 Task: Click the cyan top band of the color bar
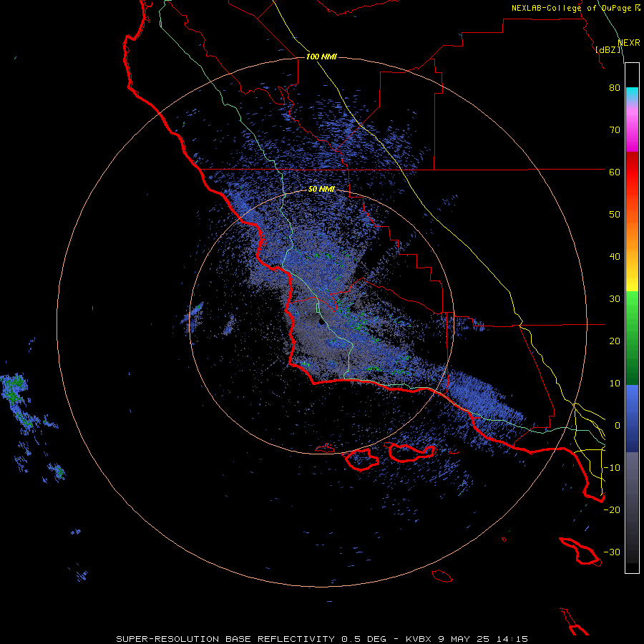pyautogui.click(x=632, y=94)
